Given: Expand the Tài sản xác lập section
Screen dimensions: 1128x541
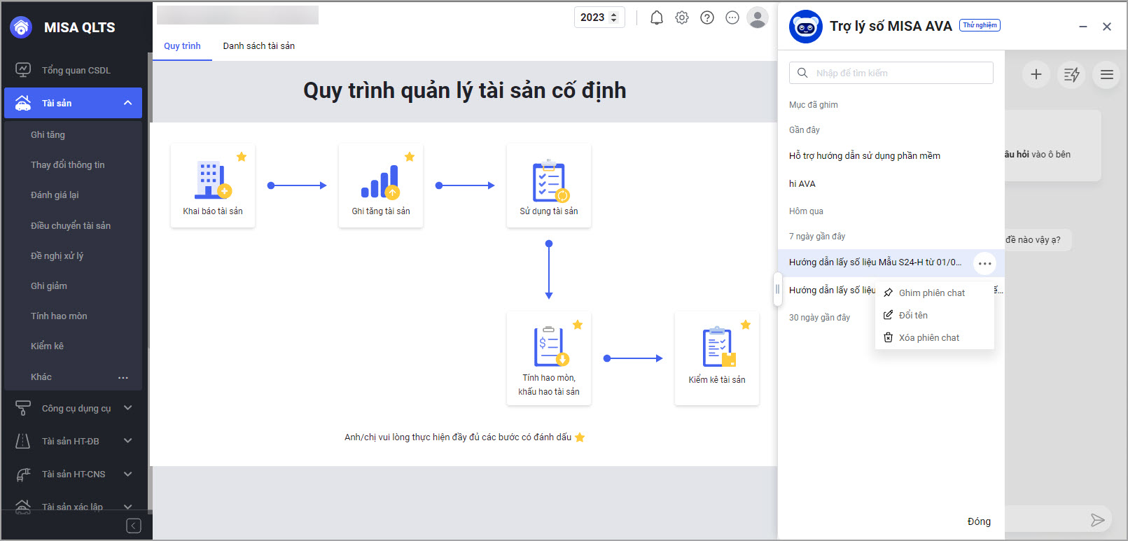Looking at the screenshot, I should (127, 507).
